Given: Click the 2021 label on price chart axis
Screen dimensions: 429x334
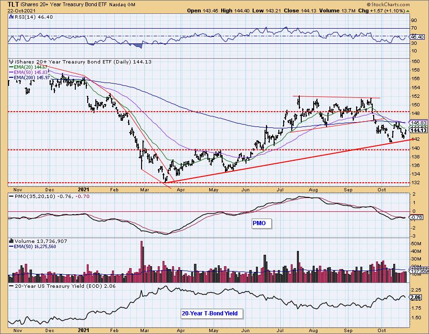Looking at the screenshot, I should (83, 189).
